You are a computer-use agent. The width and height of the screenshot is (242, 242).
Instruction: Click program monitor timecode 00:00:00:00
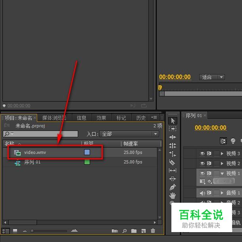pyautogui.click(x=175, y=77)
